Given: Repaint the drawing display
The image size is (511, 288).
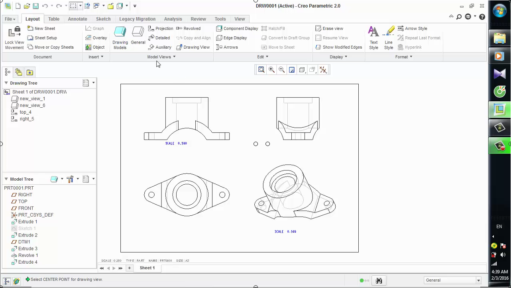Looking at the screenshot, I should click(292, 70).
